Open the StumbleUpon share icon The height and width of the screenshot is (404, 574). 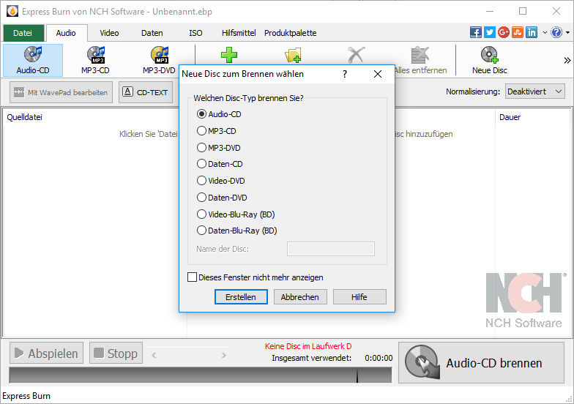pyautogui.click(x=517, y=32)
